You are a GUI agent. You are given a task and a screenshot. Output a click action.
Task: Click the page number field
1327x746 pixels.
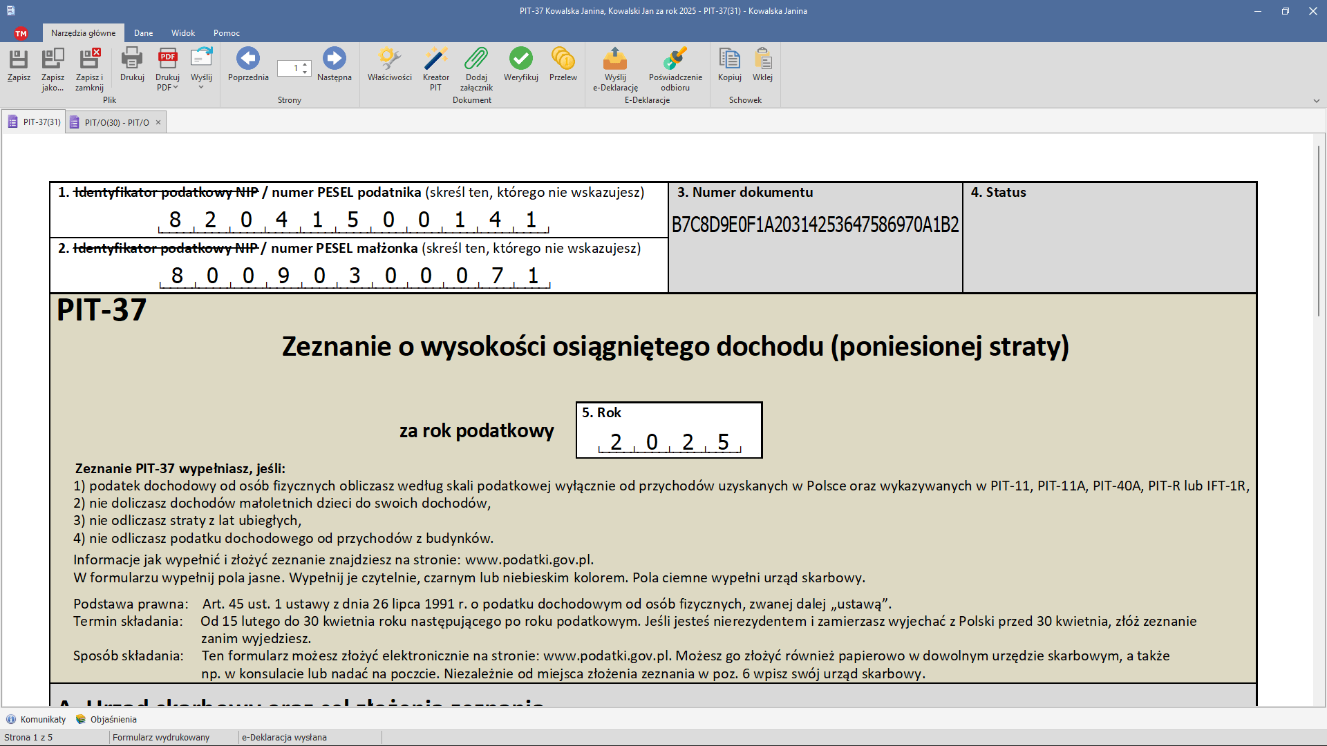(289, 68)
